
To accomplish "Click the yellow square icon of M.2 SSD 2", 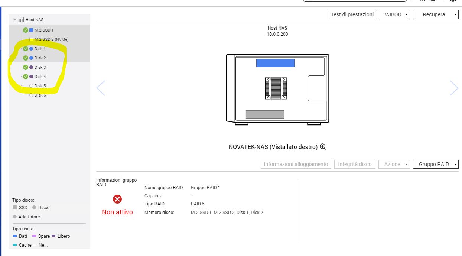I will point(31,39).
